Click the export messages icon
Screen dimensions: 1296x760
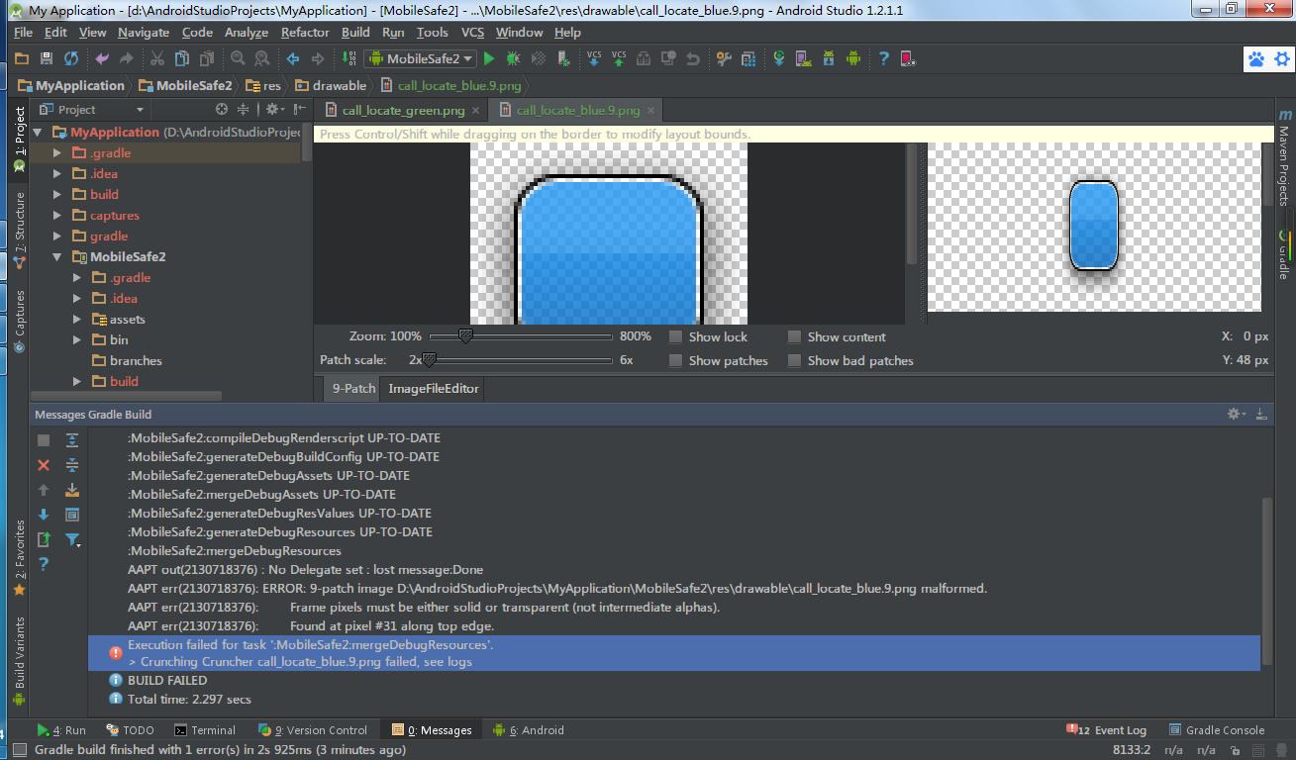pyautogui.click(x=44, y=539)
